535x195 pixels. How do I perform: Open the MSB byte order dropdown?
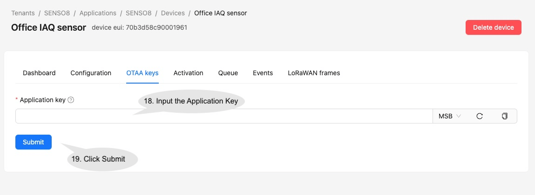pos(449,116)
